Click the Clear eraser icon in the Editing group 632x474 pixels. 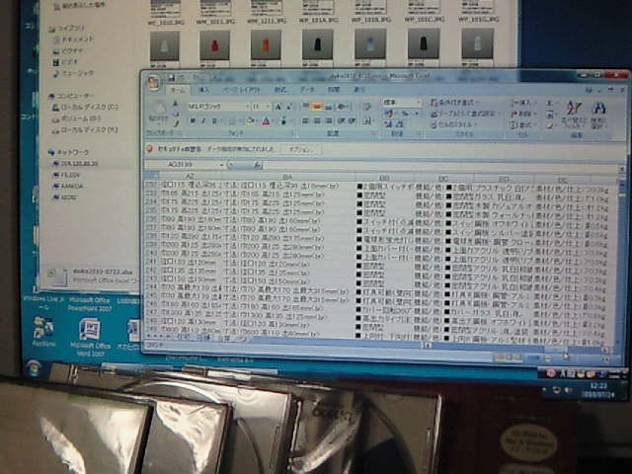(x=550, y=125)
